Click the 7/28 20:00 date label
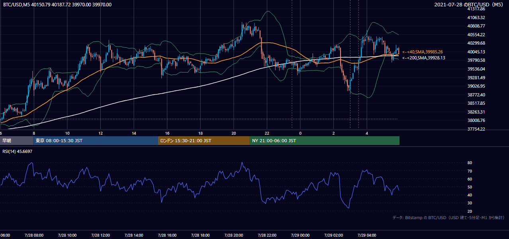The width and height of the screenshot is (509, 239). 233,235
